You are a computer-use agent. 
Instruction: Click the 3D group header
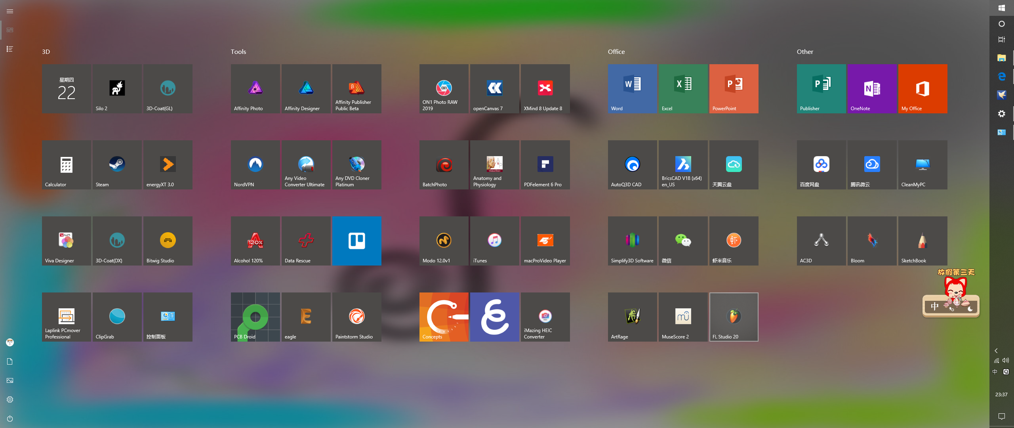[46, 52]
